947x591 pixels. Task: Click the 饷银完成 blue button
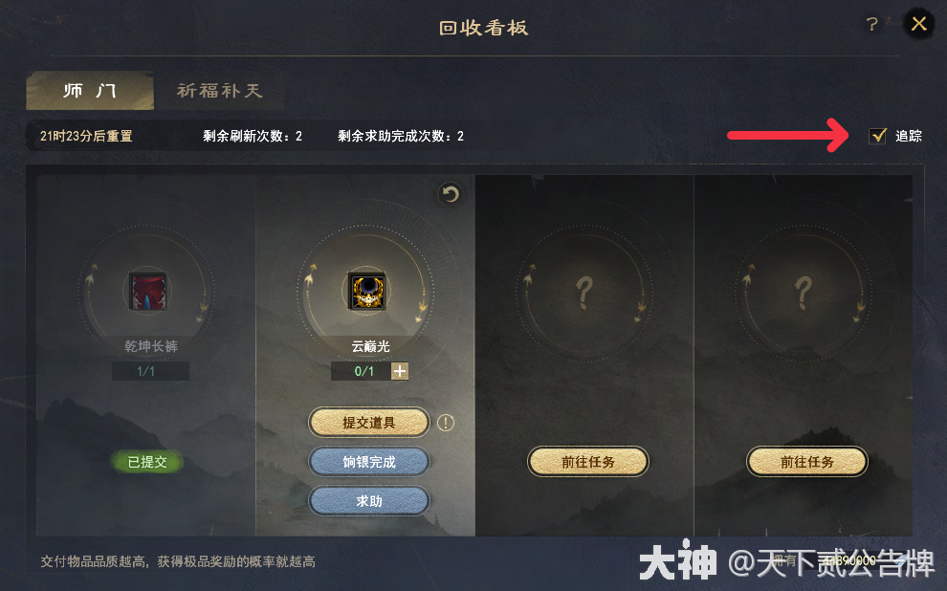369,462
